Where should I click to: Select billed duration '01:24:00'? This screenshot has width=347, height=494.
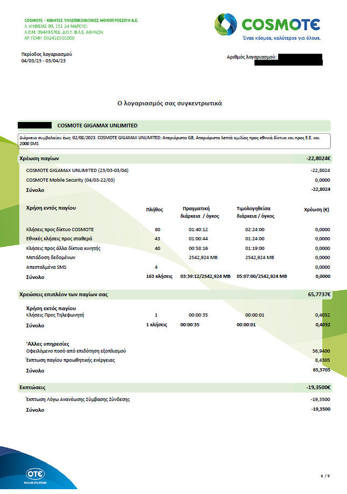point(254,239)
